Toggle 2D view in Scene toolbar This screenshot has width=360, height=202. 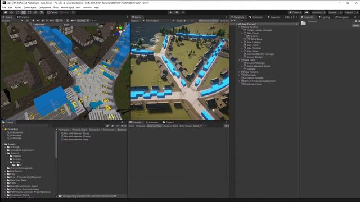click(28, 21)
